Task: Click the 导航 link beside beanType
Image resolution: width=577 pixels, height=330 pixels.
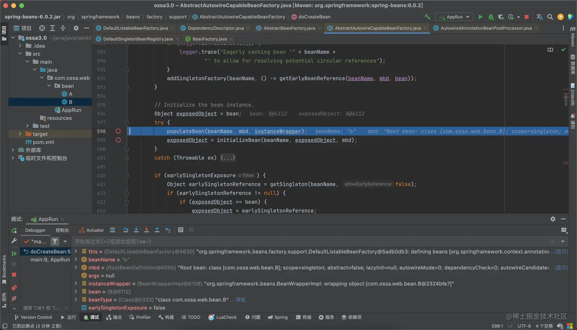Action: click(x=240, y=300)
